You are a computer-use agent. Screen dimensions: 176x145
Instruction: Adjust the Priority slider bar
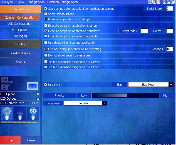coord(125,95)
